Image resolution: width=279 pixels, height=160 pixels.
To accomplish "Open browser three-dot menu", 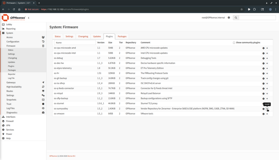I will pyautogui.click(x=276, y=9).
